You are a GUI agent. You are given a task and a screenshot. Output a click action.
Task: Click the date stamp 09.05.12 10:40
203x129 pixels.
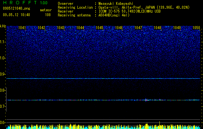pos(16,15)
